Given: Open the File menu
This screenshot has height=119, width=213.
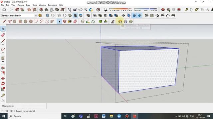Looking at the screenshot, I should 2,5.
